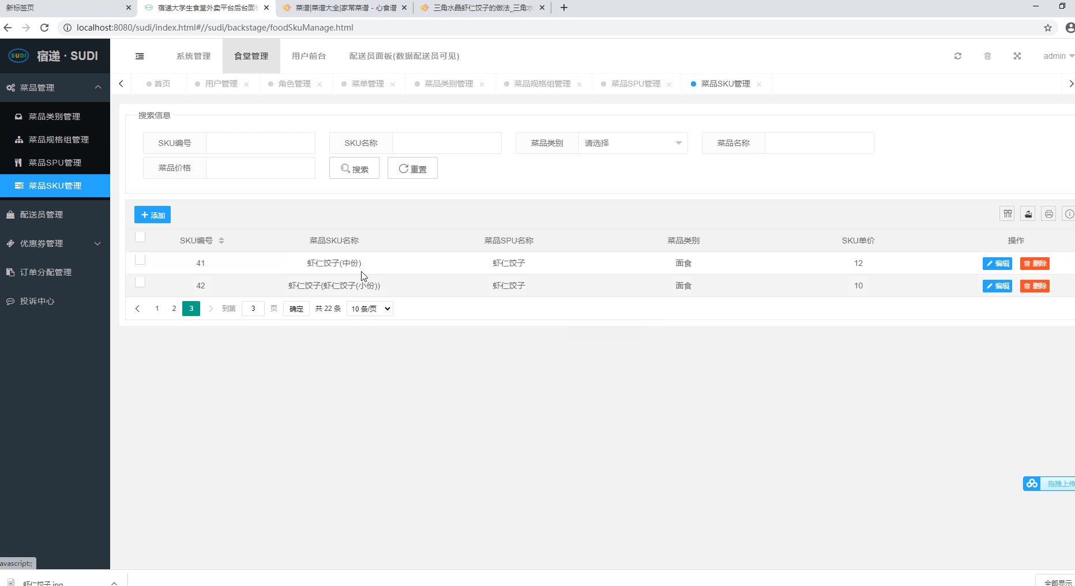This screenshot has width=1075, height=586.
Task: Open the admin user dropdown
Action: pyautogui.click(x=1058, y=56)
